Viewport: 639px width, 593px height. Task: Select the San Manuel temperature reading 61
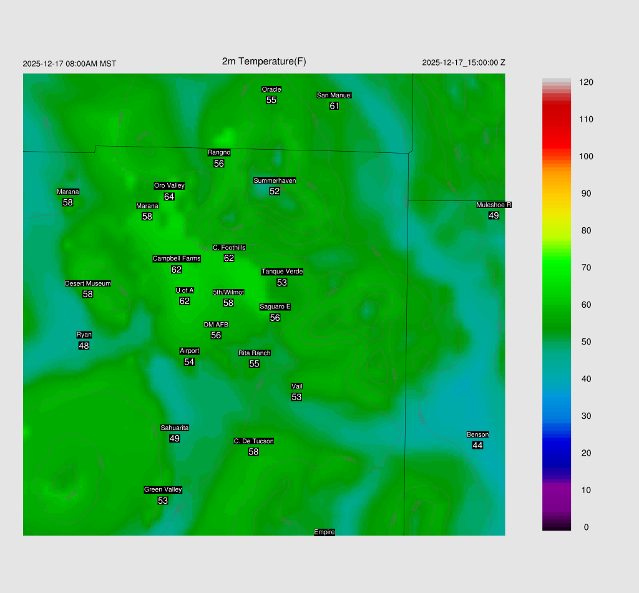click(x=334, y=106)
